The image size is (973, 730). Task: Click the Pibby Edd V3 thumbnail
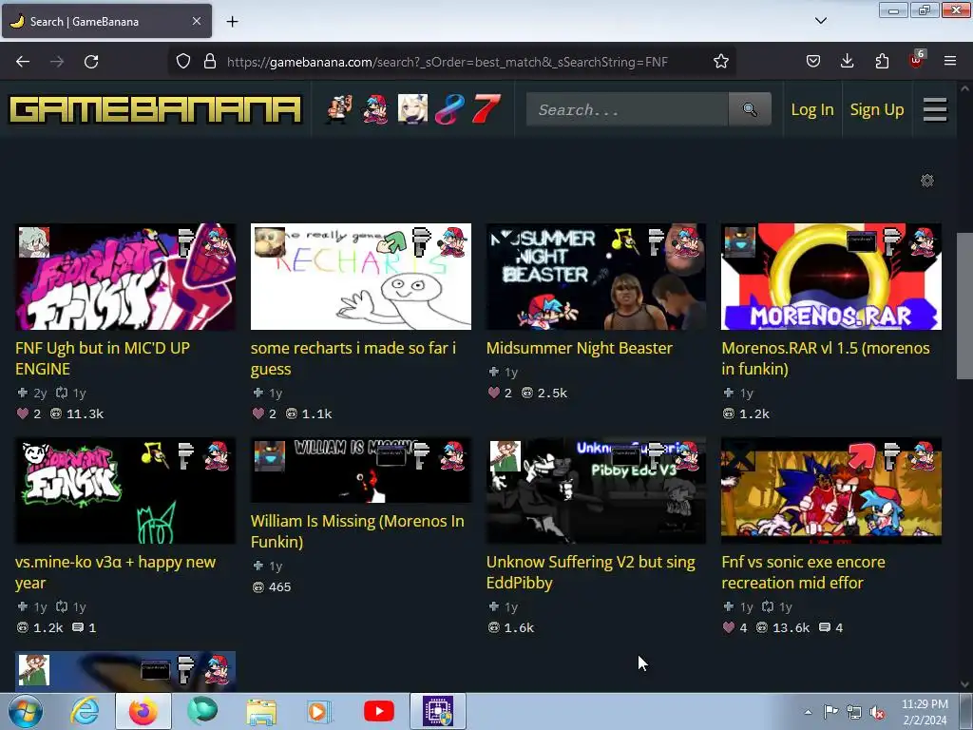point(596,491)
